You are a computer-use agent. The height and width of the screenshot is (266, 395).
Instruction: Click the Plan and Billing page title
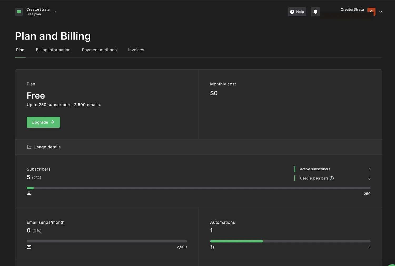click(53, 36)
